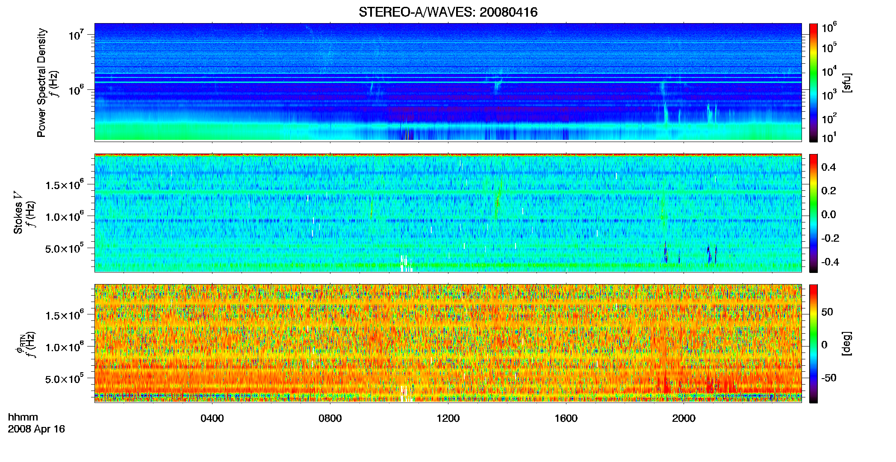Click the sfu intensity colorbar

pyautogui.click(x=813, y=82)
